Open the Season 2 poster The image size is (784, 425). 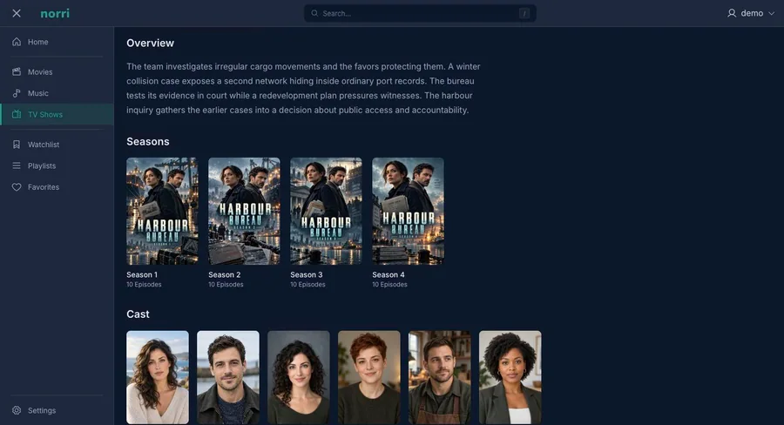244,211
